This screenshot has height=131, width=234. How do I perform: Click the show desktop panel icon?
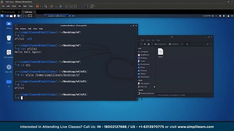tap(7, 16)
